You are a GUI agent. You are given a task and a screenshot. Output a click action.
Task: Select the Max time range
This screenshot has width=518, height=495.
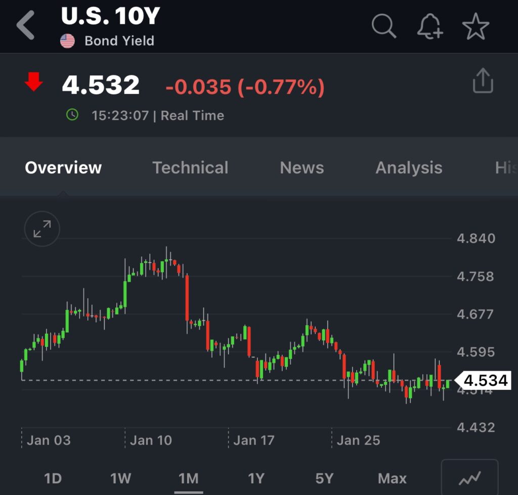392,478
